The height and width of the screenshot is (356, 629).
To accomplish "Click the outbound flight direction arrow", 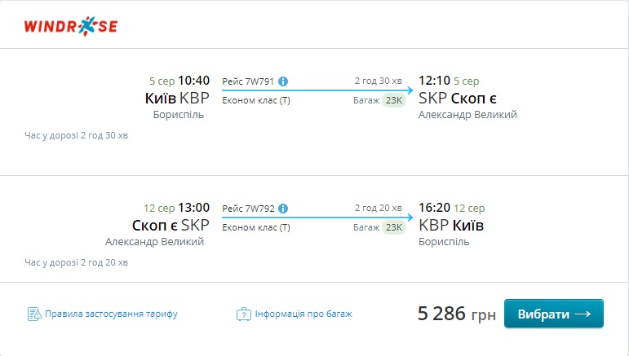I will click(x=318, y=90).
